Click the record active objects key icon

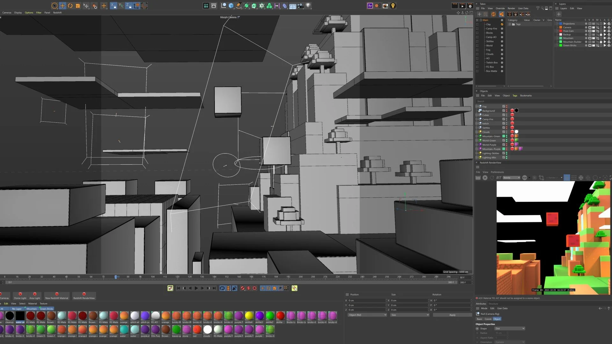(243, 288)
